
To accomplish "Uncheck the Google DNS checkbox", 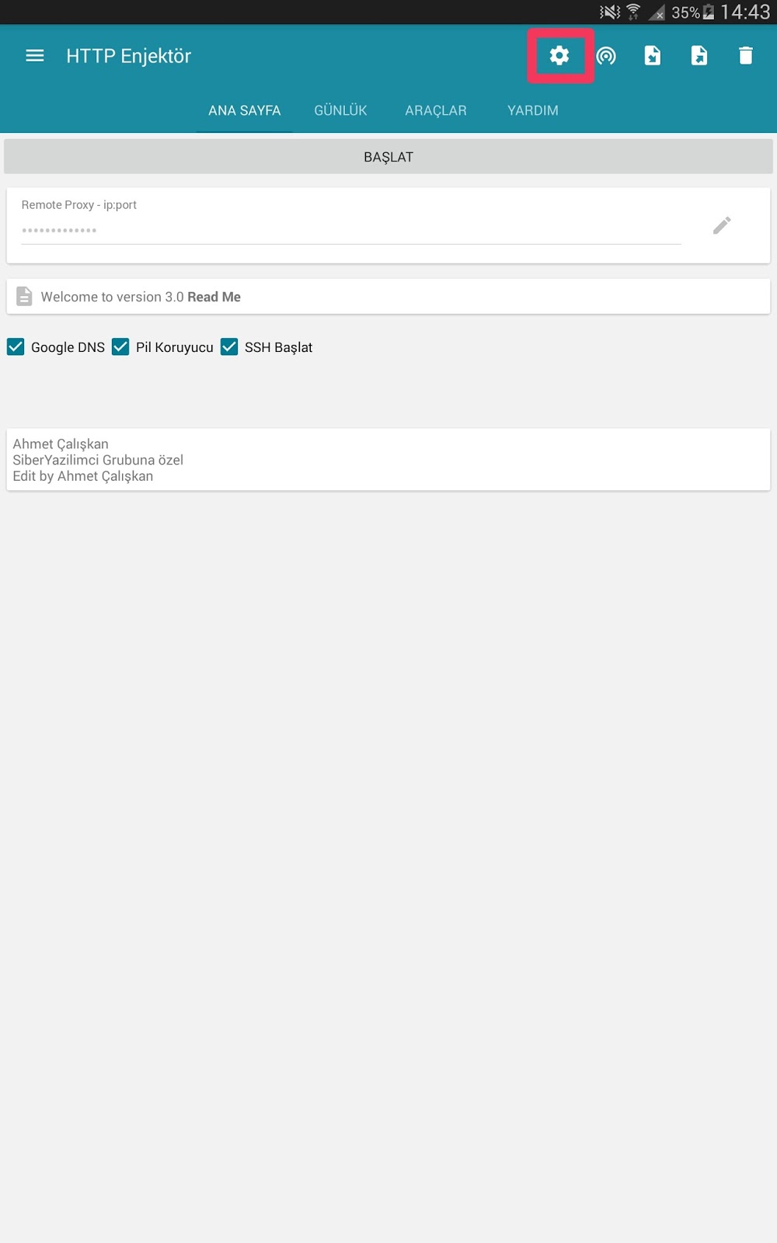I will (x=16, y=346).
